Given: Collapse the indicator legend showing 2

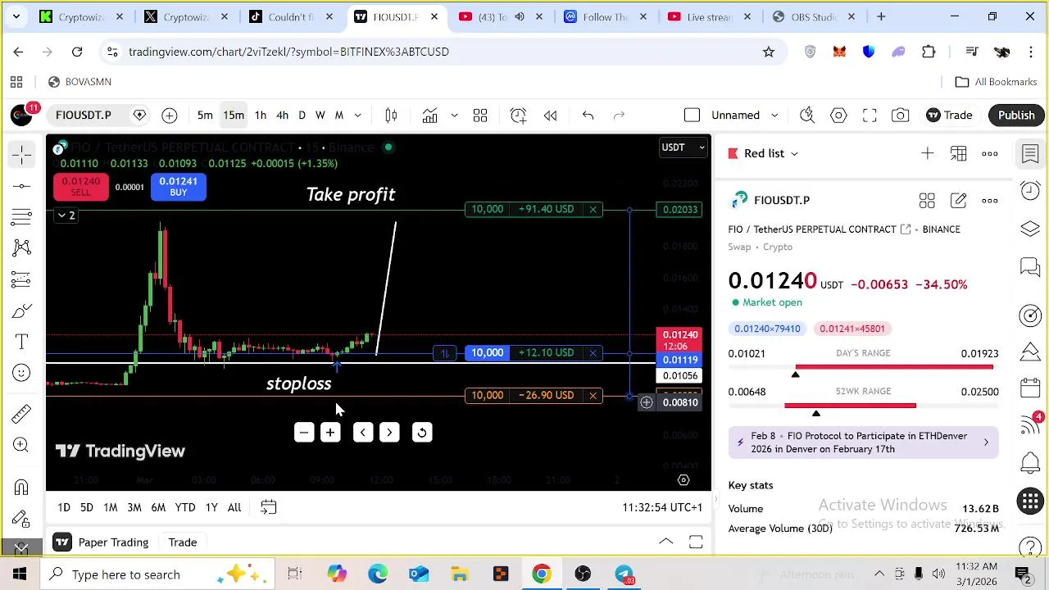Looking at the screenshot, I should tap(66, 216).
